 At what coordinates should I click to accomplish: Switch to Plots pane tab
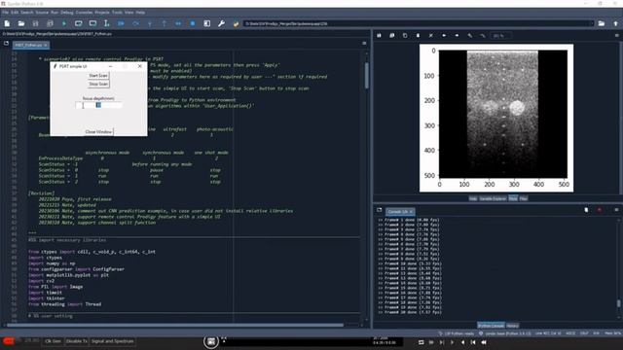[x=513, y=198]
